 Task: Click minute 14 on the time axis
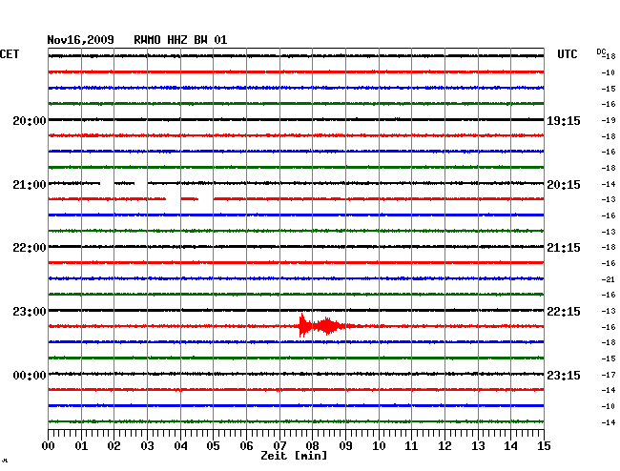pyautogui.click(x=511, y=446)
